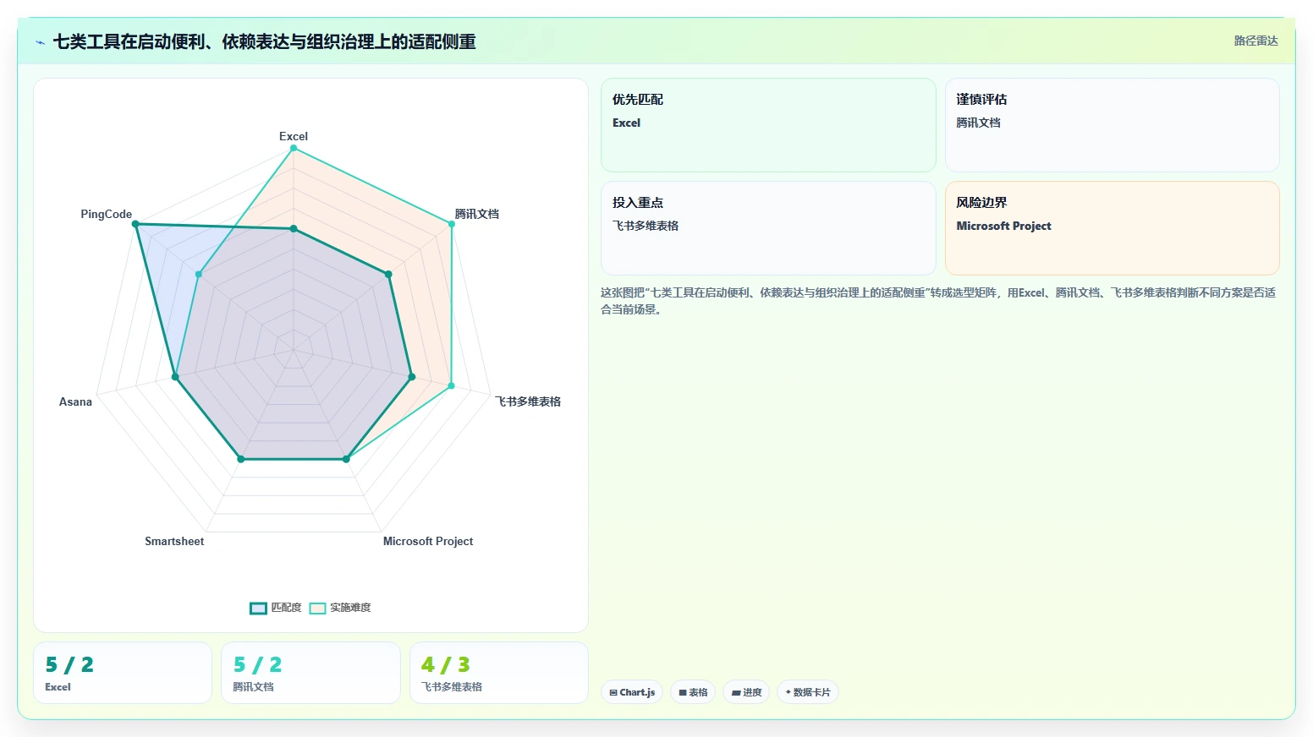This screenshot has height=737, width=1313.
Task: Click the blue icon beside the dashboard title
Action: pos(40,42)
